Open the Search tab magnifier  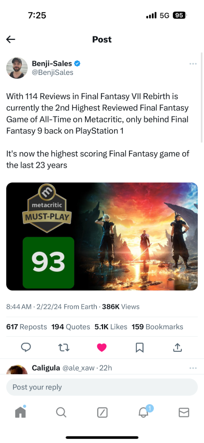point(61,412)
